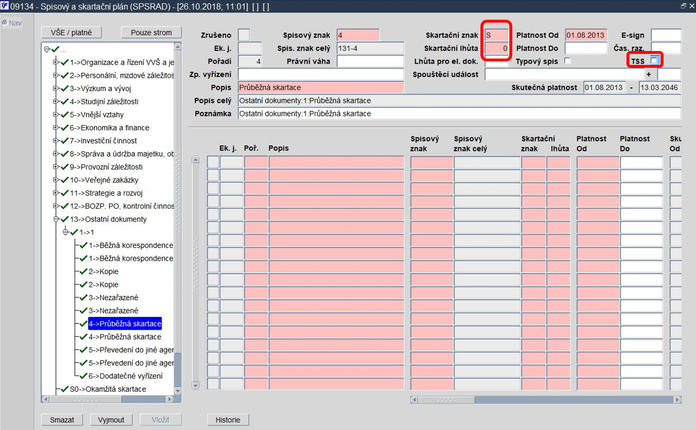This screenshot has width=696, height=430.
Task: Expand the 10->Veřejné zakázky node
Action: (x=56, y=180)
